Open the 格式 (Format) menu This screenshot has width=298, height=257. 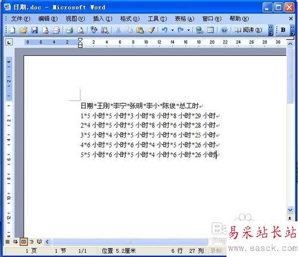click(130, 18)
